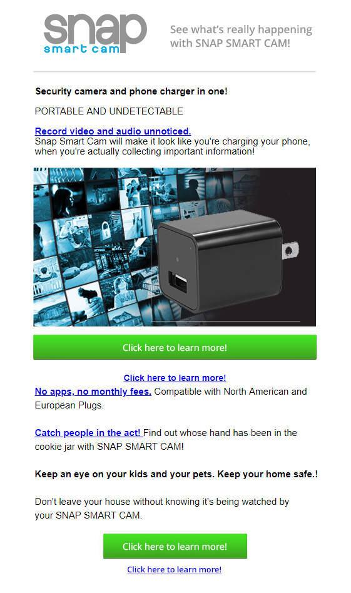Click the narrower green learn more button
This screenshot has height=593, width=351.
click(x=175, y=546)
